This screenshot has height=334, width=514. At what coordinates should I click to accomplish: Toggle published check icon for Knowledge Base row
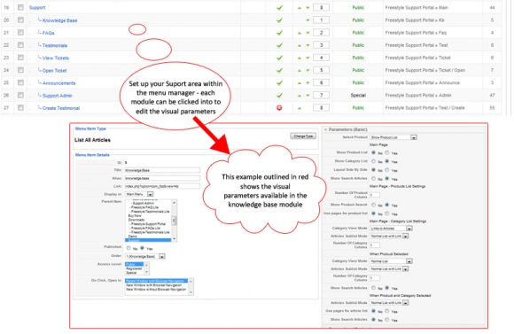pyautogui.click(x=279, y=20)
